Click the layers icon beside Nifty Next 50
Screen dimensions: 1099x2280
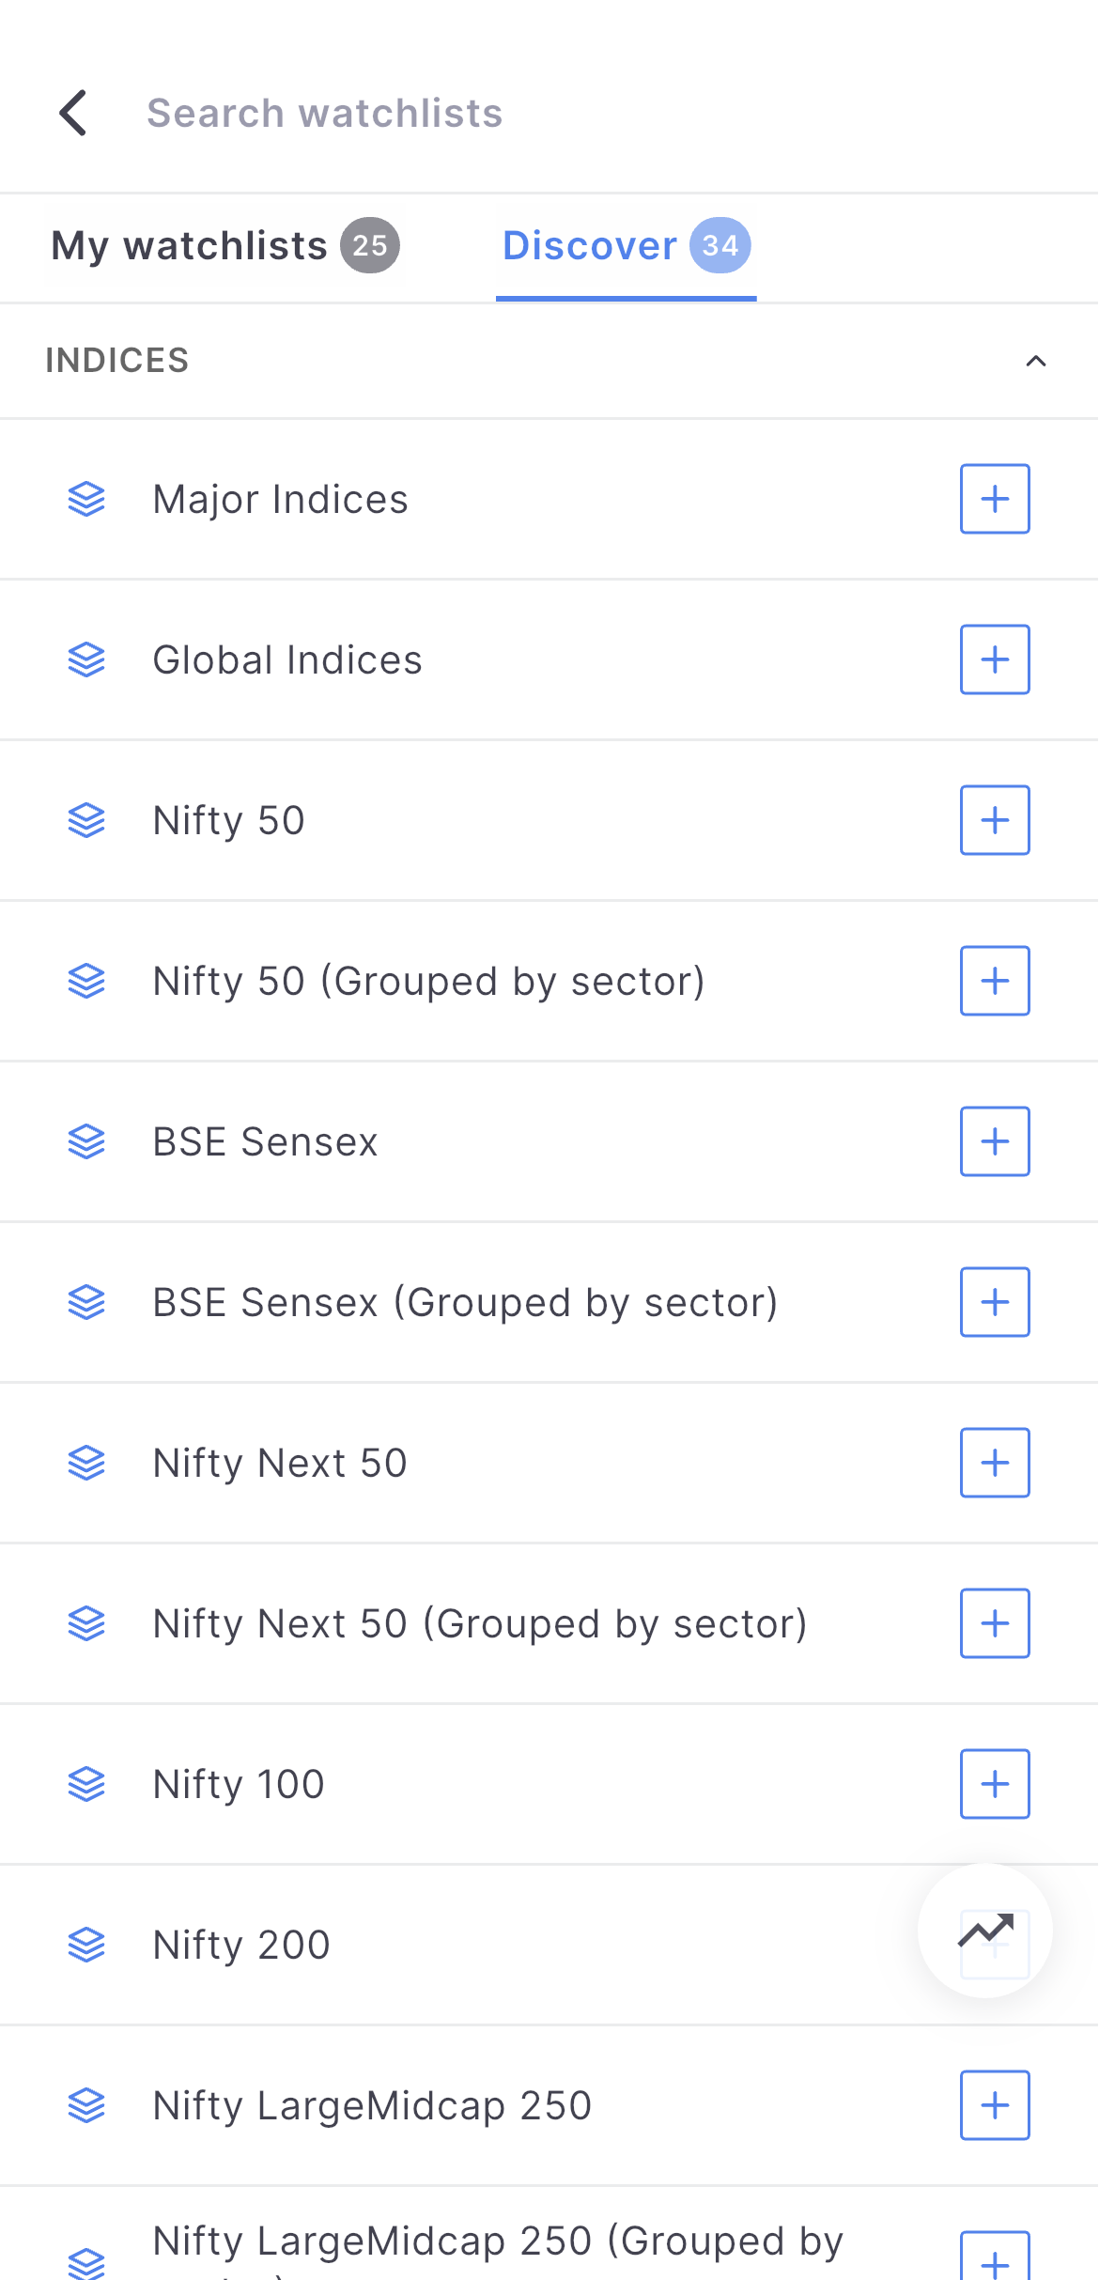coord(86,1463)
